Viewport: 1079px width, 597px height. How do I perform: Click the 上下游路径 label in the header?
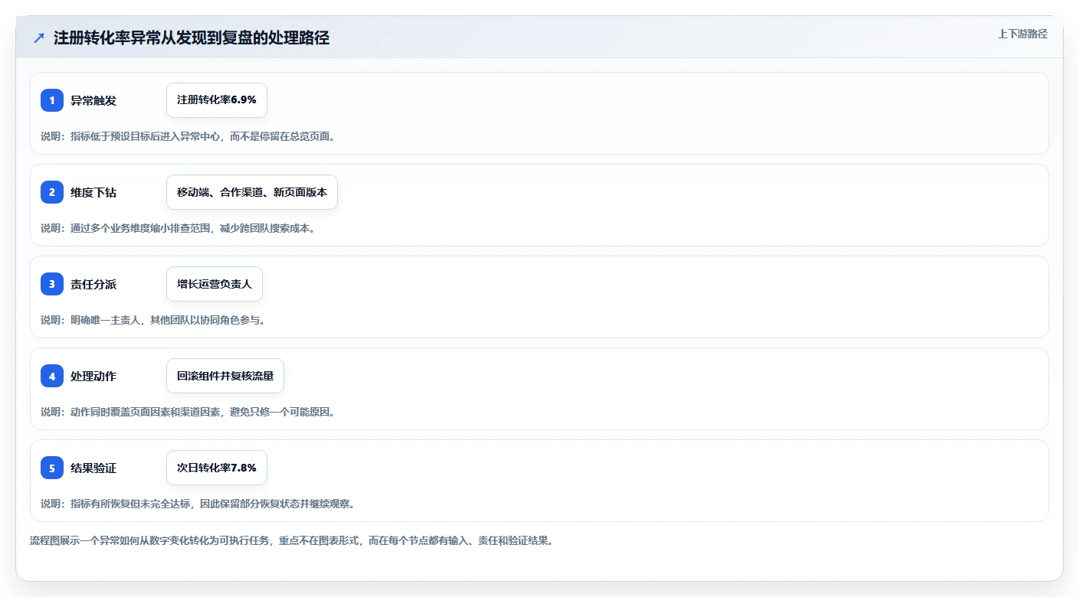click(x=1022, y=34)
